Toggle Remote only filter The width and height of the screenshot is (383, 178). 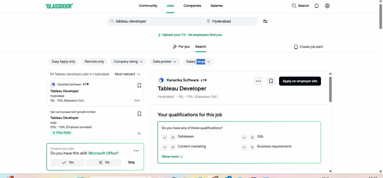(x=94, y=62)
